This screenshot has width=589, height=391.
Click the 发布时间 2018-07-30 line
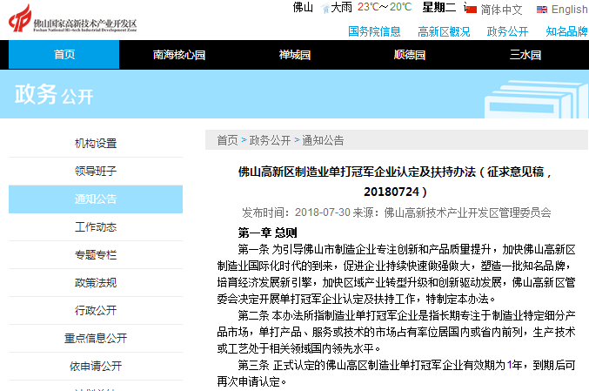click(x=397, y=212)
